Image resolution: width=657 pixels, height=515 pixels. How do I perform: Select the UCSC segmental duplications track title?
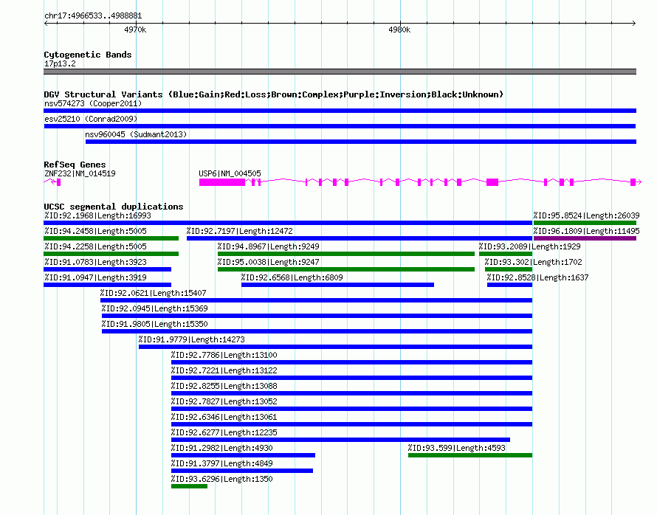coord(114,207)
